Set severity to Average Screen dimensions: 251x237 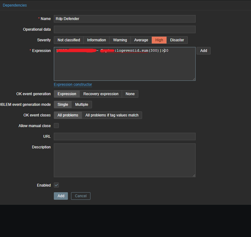[x=141, y=40]
